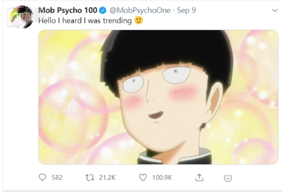Open the tweet via Sep 9 timestamp
Image resolution: width=282 pixels, height=192 pixels.
tap(186, 10)
